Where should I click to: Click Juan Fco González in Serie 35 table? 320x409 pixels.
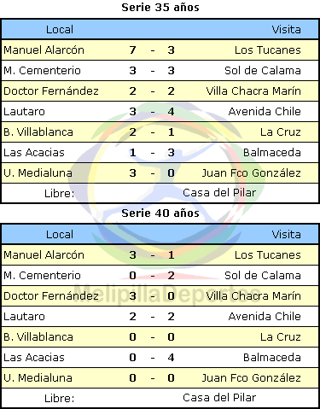click(252, 173)
